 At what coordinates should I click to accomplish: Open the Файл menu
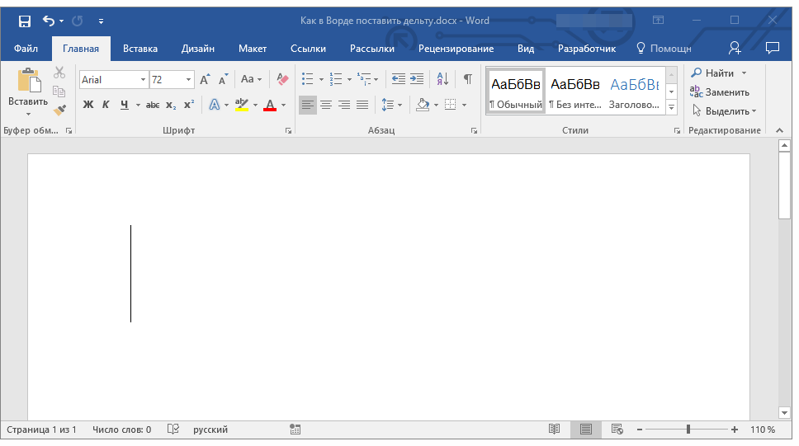[x=26, y=49]
